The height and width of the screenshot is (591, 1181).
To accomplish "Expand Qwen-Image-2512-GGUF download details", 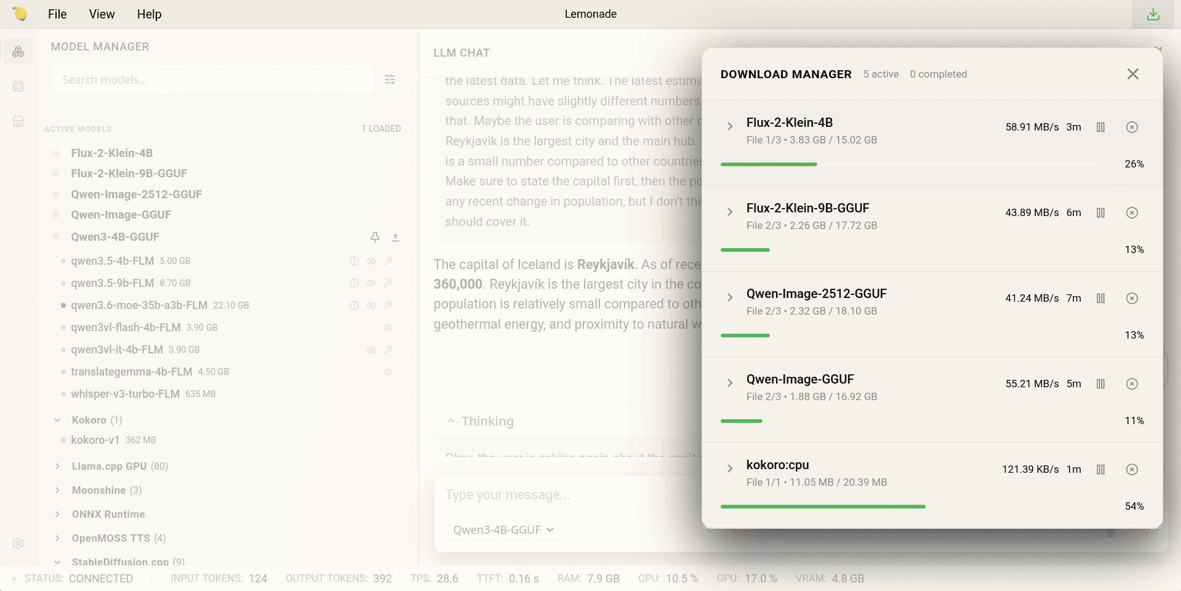I will coord(730,297).
